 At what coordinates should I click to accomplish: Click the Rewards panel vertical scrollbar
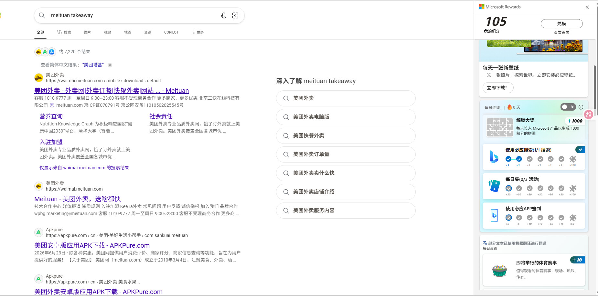pyautogui.click(x=595, y=90)
